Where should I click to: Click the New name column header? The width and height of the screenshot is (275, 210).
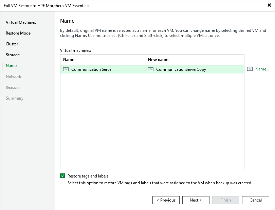click(x=158, y=59)
